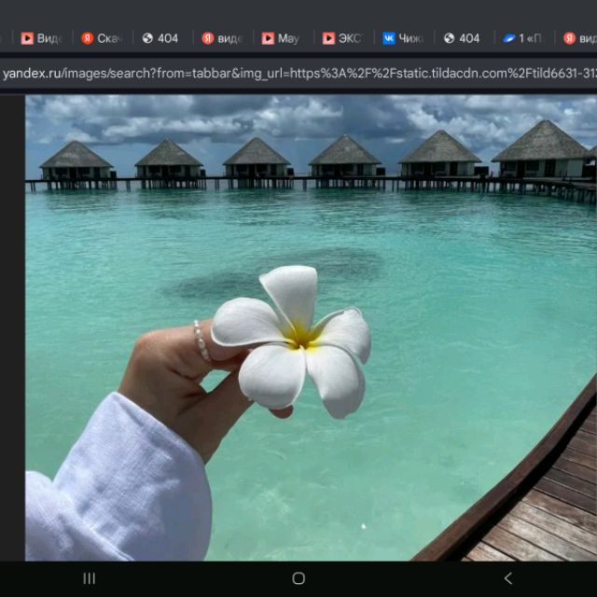Tap the Android back arrow
597x597 pixels.
click(x=507, y=578)
